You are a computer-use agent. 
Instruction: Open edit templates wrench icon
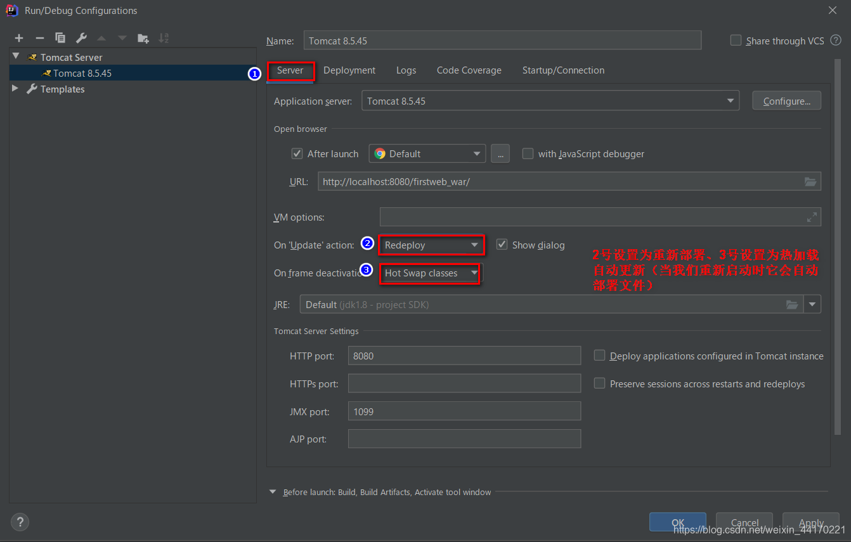point(81,38)
